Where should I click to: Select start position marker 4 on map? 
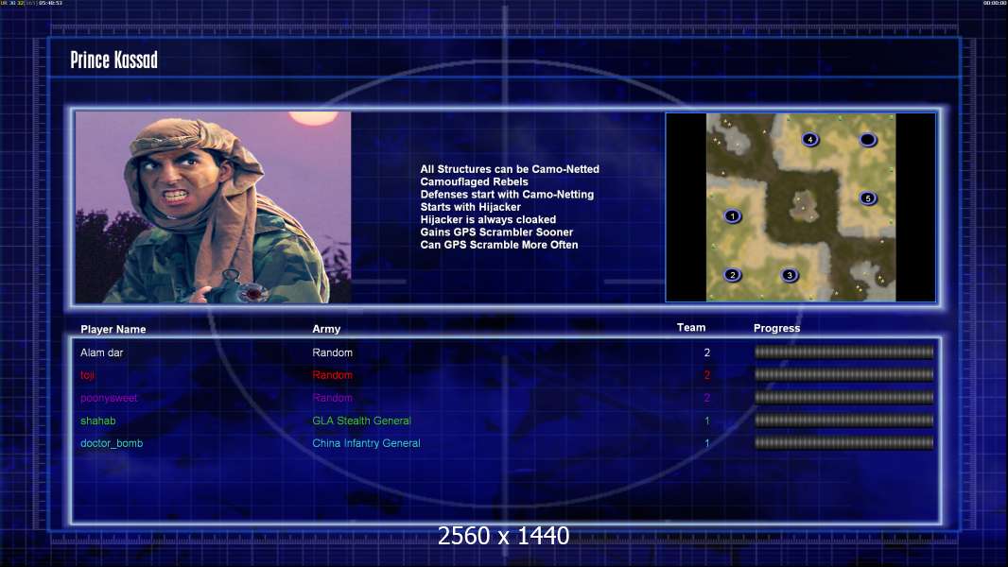tap(810, 139)
